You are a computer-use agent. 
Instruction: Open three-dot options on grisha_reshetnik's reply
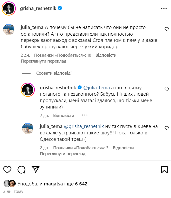[x=85, y=115]
